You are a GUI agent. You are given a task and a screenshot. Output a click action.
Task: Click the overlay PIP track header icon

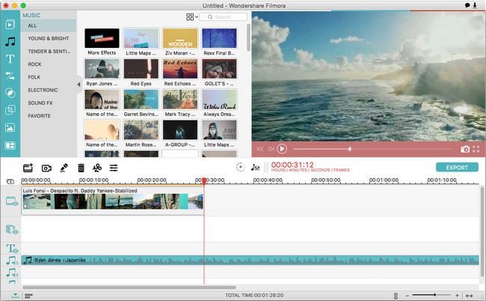pyautogui.click(x=12, y=230)
